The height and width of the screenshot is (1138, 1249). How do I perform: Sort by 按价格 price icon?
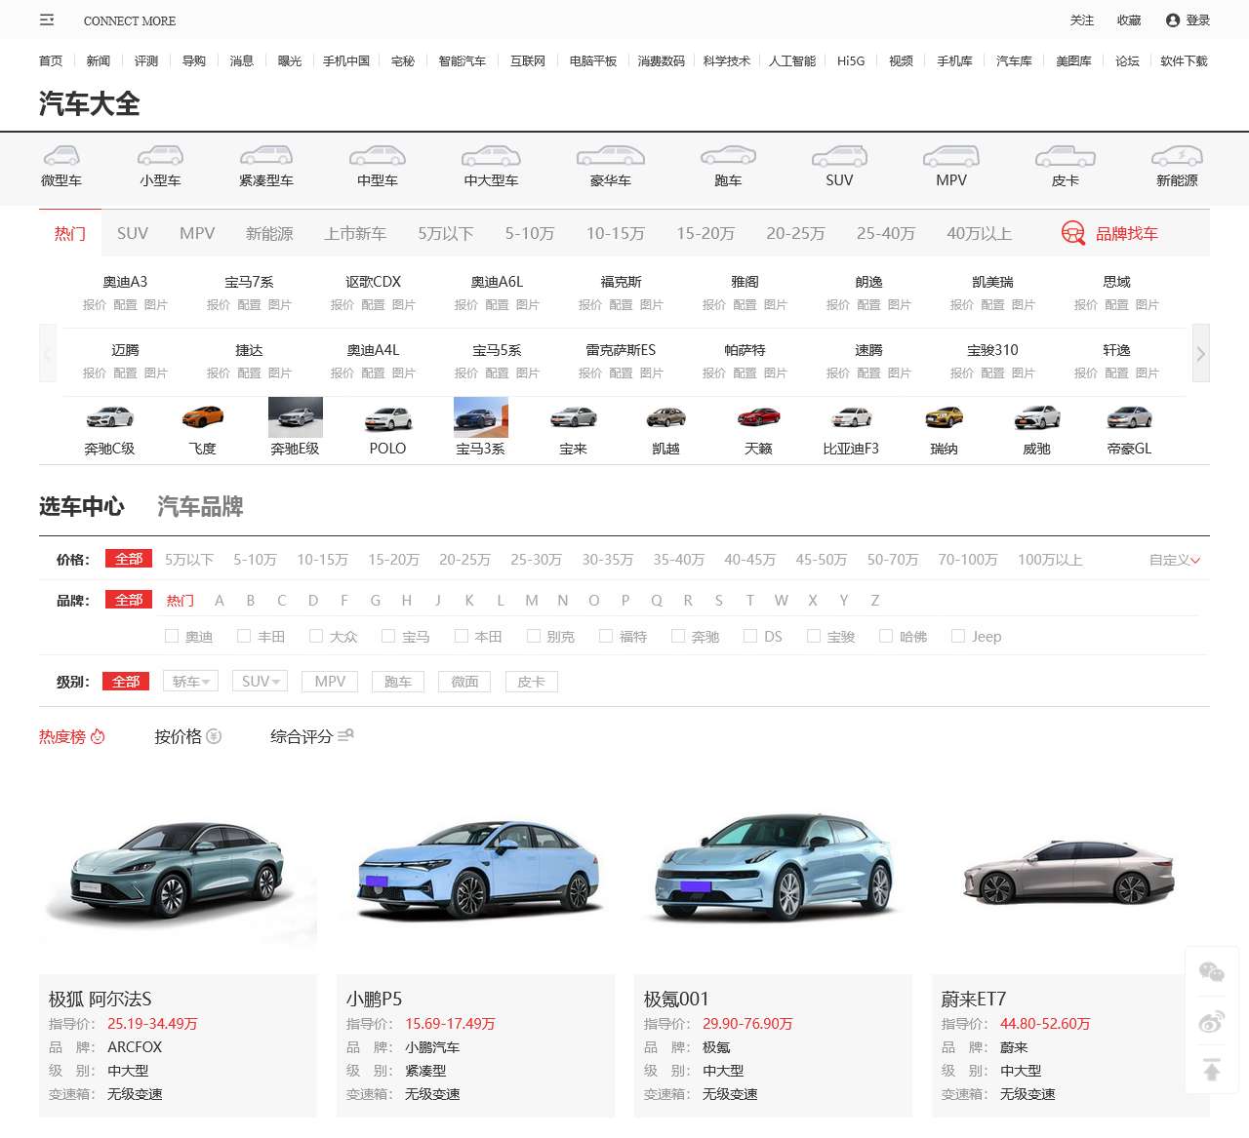(214, 737)
